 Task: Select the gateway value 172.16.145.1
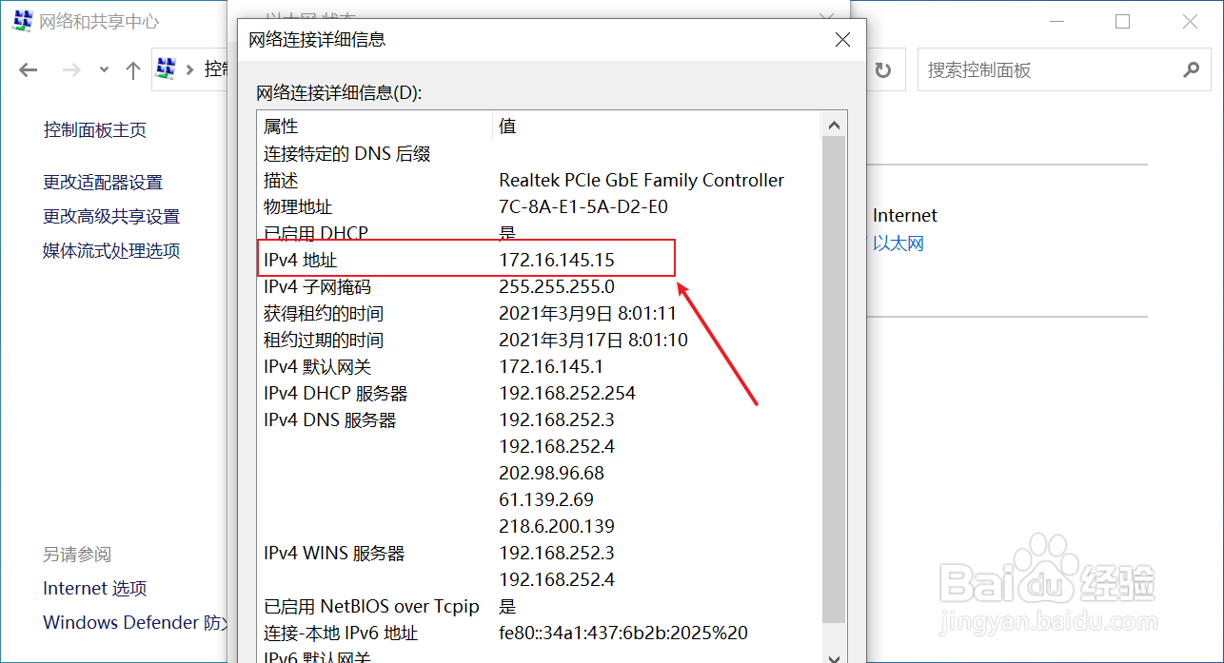[551, 366]
